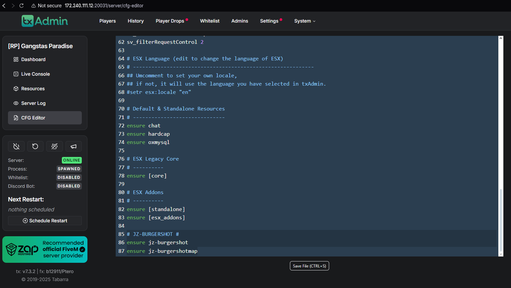Open Dashboard from the sidebar
The image size is (511, 288).
point(33,59)
